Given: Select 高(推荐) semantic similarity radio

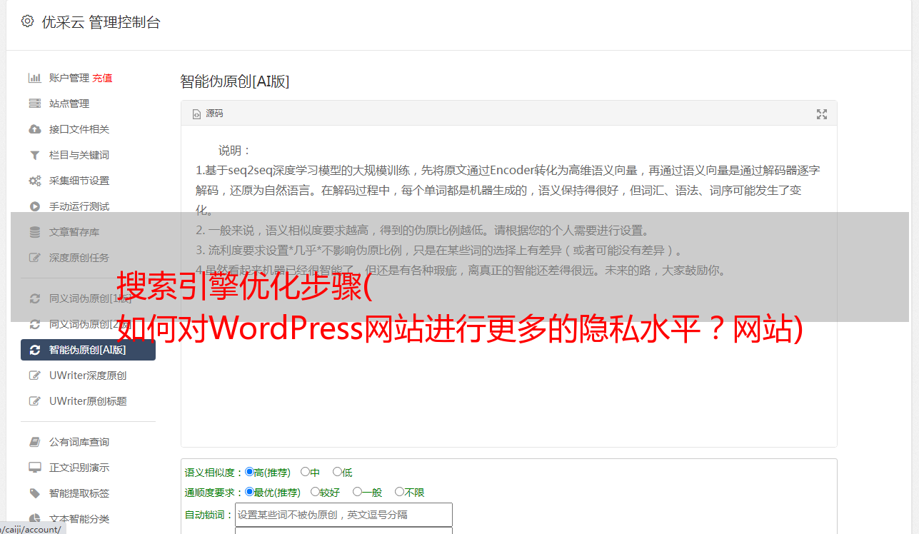Looking at the screenshot, I should (249, 472).
